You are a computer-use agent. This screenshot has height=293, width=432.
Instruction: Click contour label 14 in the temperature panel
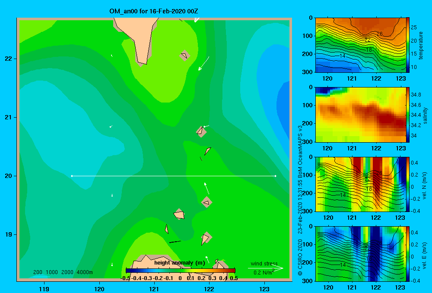pos(342,56)
